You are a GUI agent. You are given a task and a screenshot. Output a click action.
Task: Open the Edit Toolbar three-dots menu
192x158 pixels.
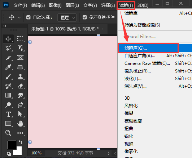pyautogui.click(x=20, y=133)
